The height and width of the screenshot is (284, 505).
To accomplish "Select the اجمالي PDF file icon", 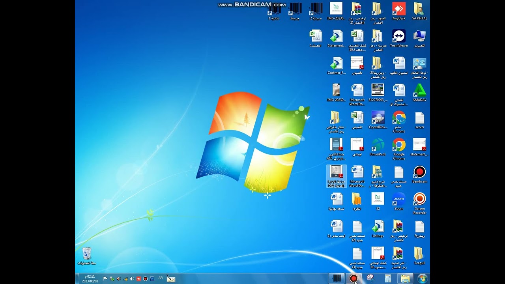I will (357, 148).
